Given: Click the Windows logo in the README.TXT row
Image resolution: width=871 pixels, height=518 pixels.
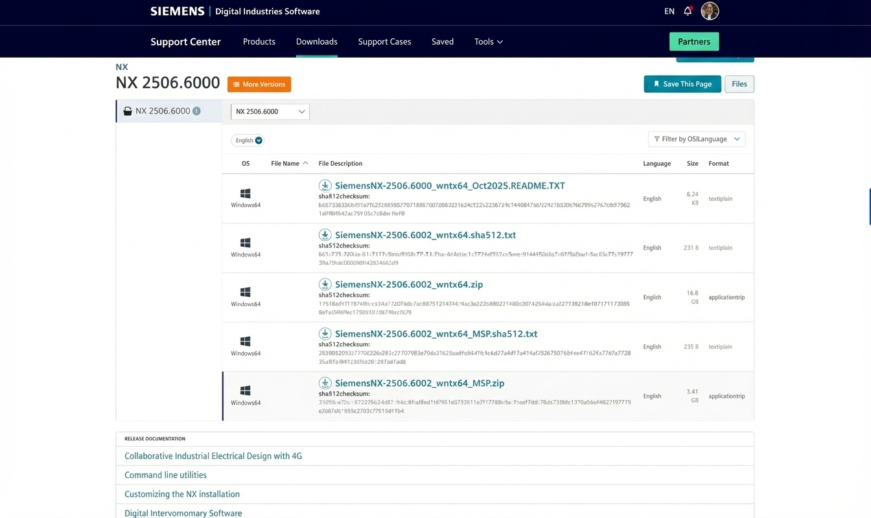Looking at the screenshot, I should (246, 194).
